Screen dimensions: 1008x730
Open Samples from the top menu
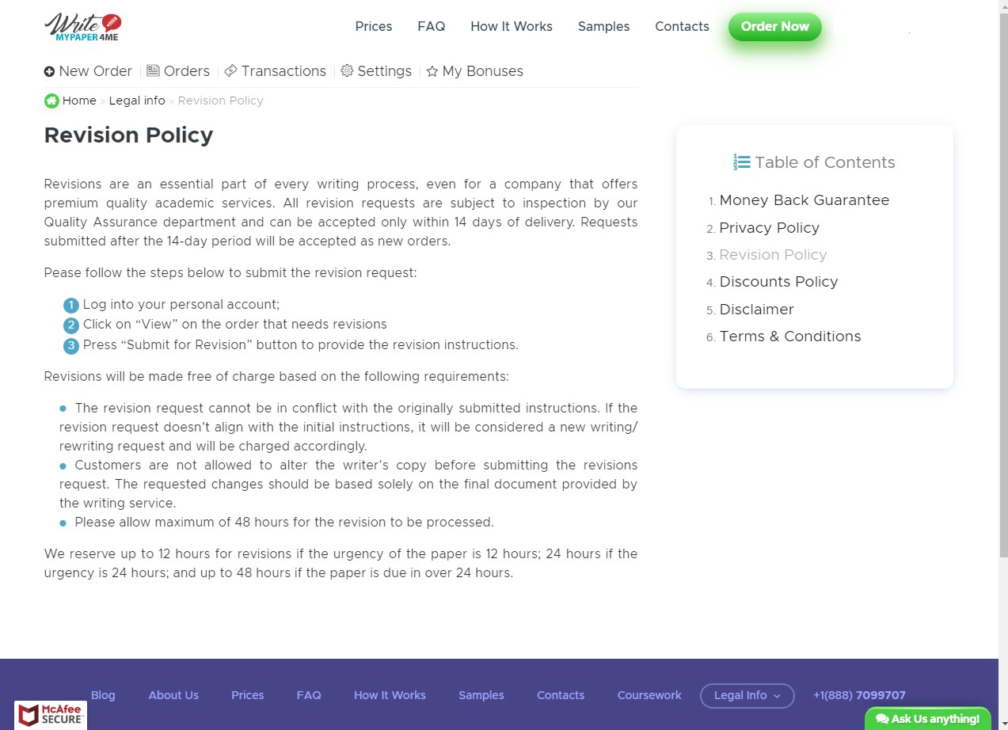pyautogui.click(x=603, y=26)
